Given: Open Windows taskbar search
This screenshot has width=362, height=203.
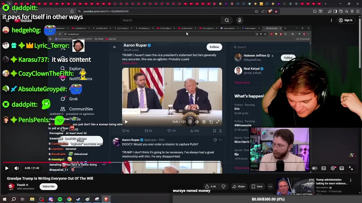Looking at the screenshot, I should [x=14, y=199].
